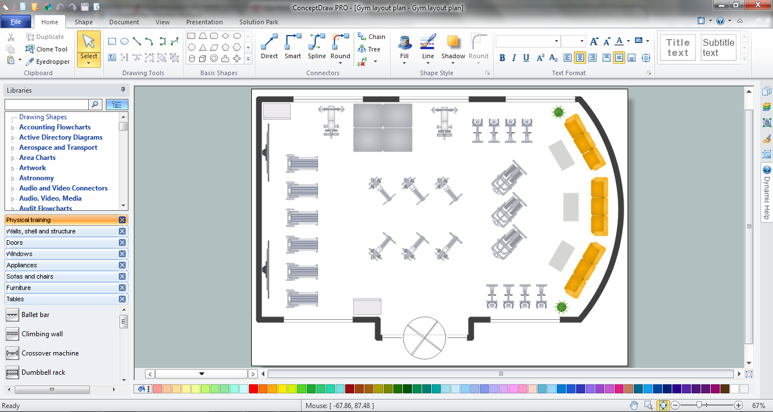
Task: Open the font name dropdown
Action: pos(556,41)
